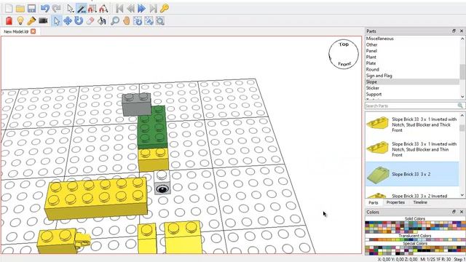This screenshot has width=466, height=262.
Task: Toggle relative transforms mode
Action: (x=82, y=8)
